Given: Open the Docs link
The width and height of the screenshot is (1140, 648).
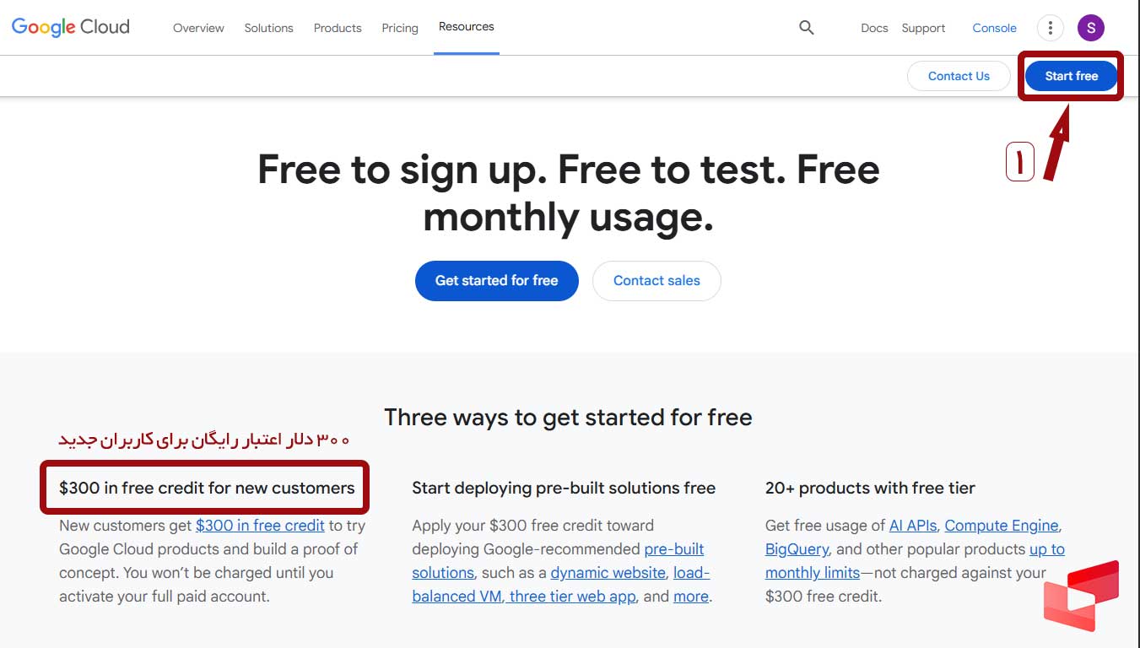Looking at the screenshot, I should pyautogui.click(x=874, y=28).
